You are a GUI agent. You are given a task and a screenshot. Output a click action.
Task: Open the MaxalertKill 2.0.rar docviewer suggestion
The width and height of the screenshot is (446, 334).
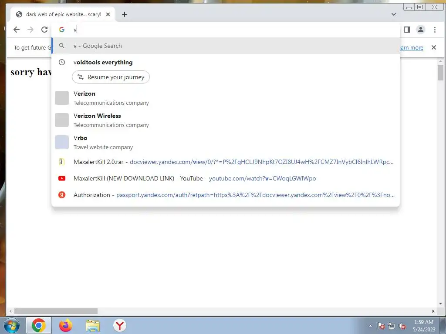point(226,162)
